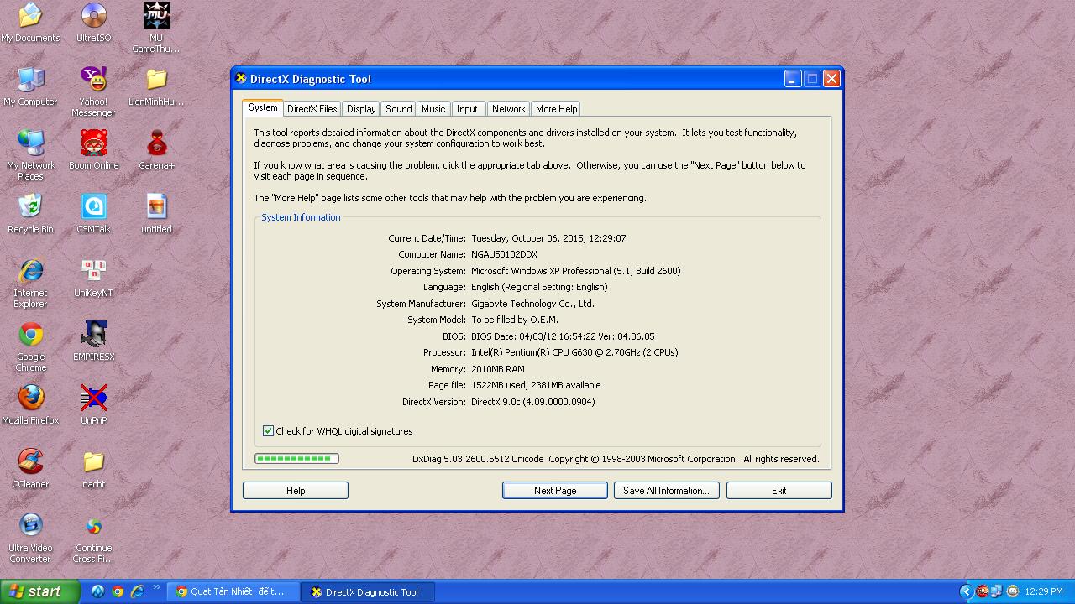Open the DirectX Files tab
Image resolution: width=1075 pixels, height=604 pixels.
312,109
